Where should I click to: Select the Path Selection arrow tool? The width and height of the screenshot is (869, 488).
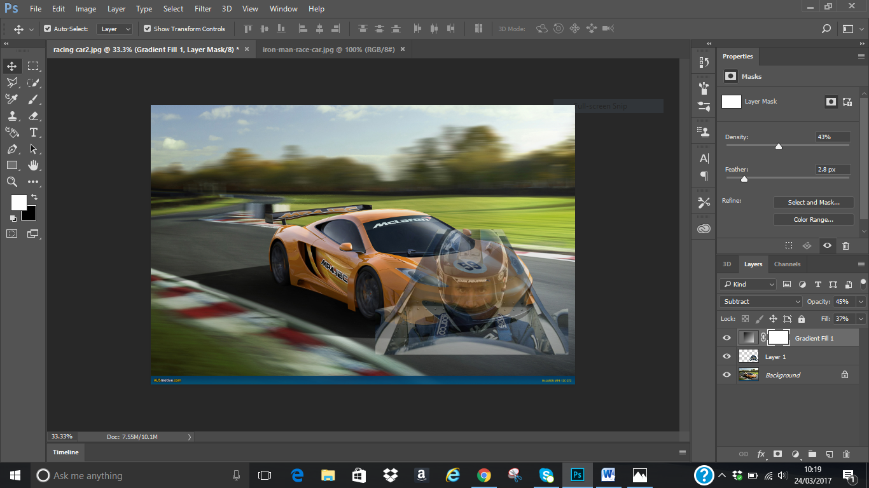[33, 149]
